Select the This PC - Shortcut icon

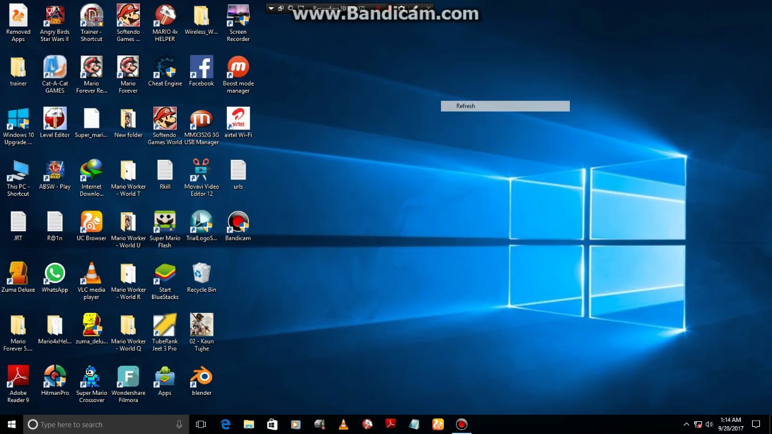pos(18,179)
